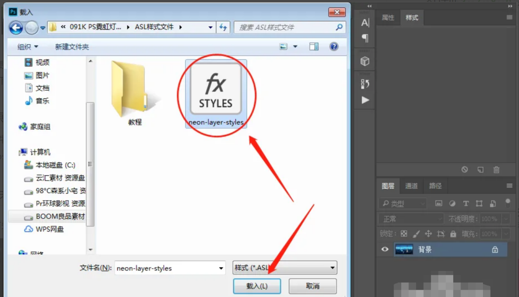Open the Paragraph panel icon

coord(365,38)
